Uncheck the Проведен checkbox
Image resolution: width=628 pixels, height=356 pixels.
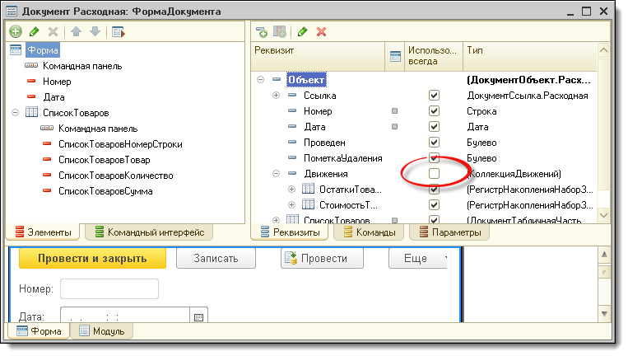pos(434,143)
